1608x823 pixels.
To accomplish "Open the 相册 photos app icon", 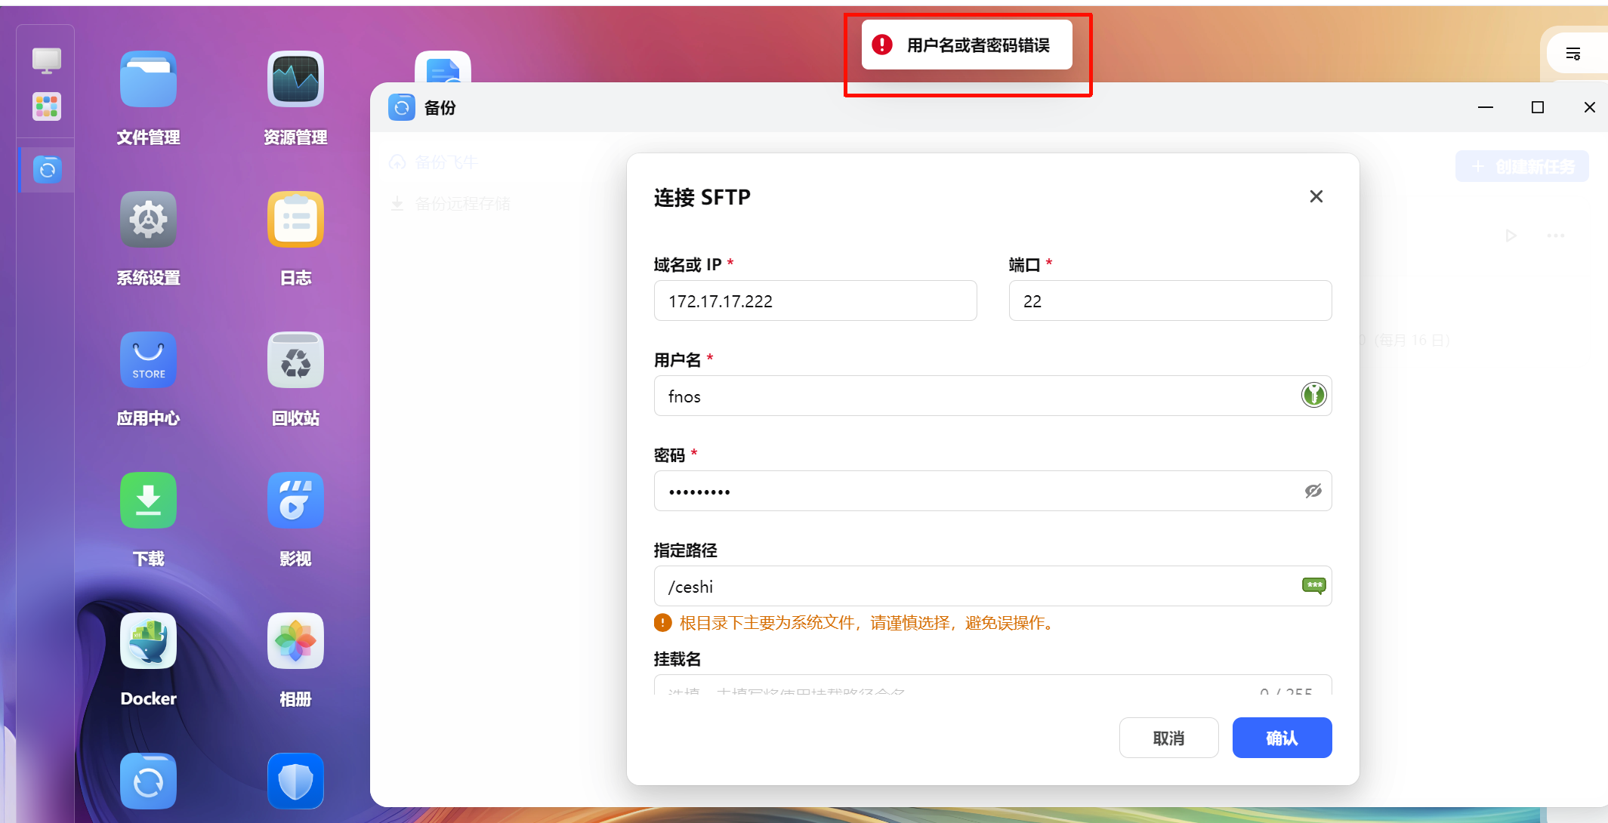I will 295,641.
